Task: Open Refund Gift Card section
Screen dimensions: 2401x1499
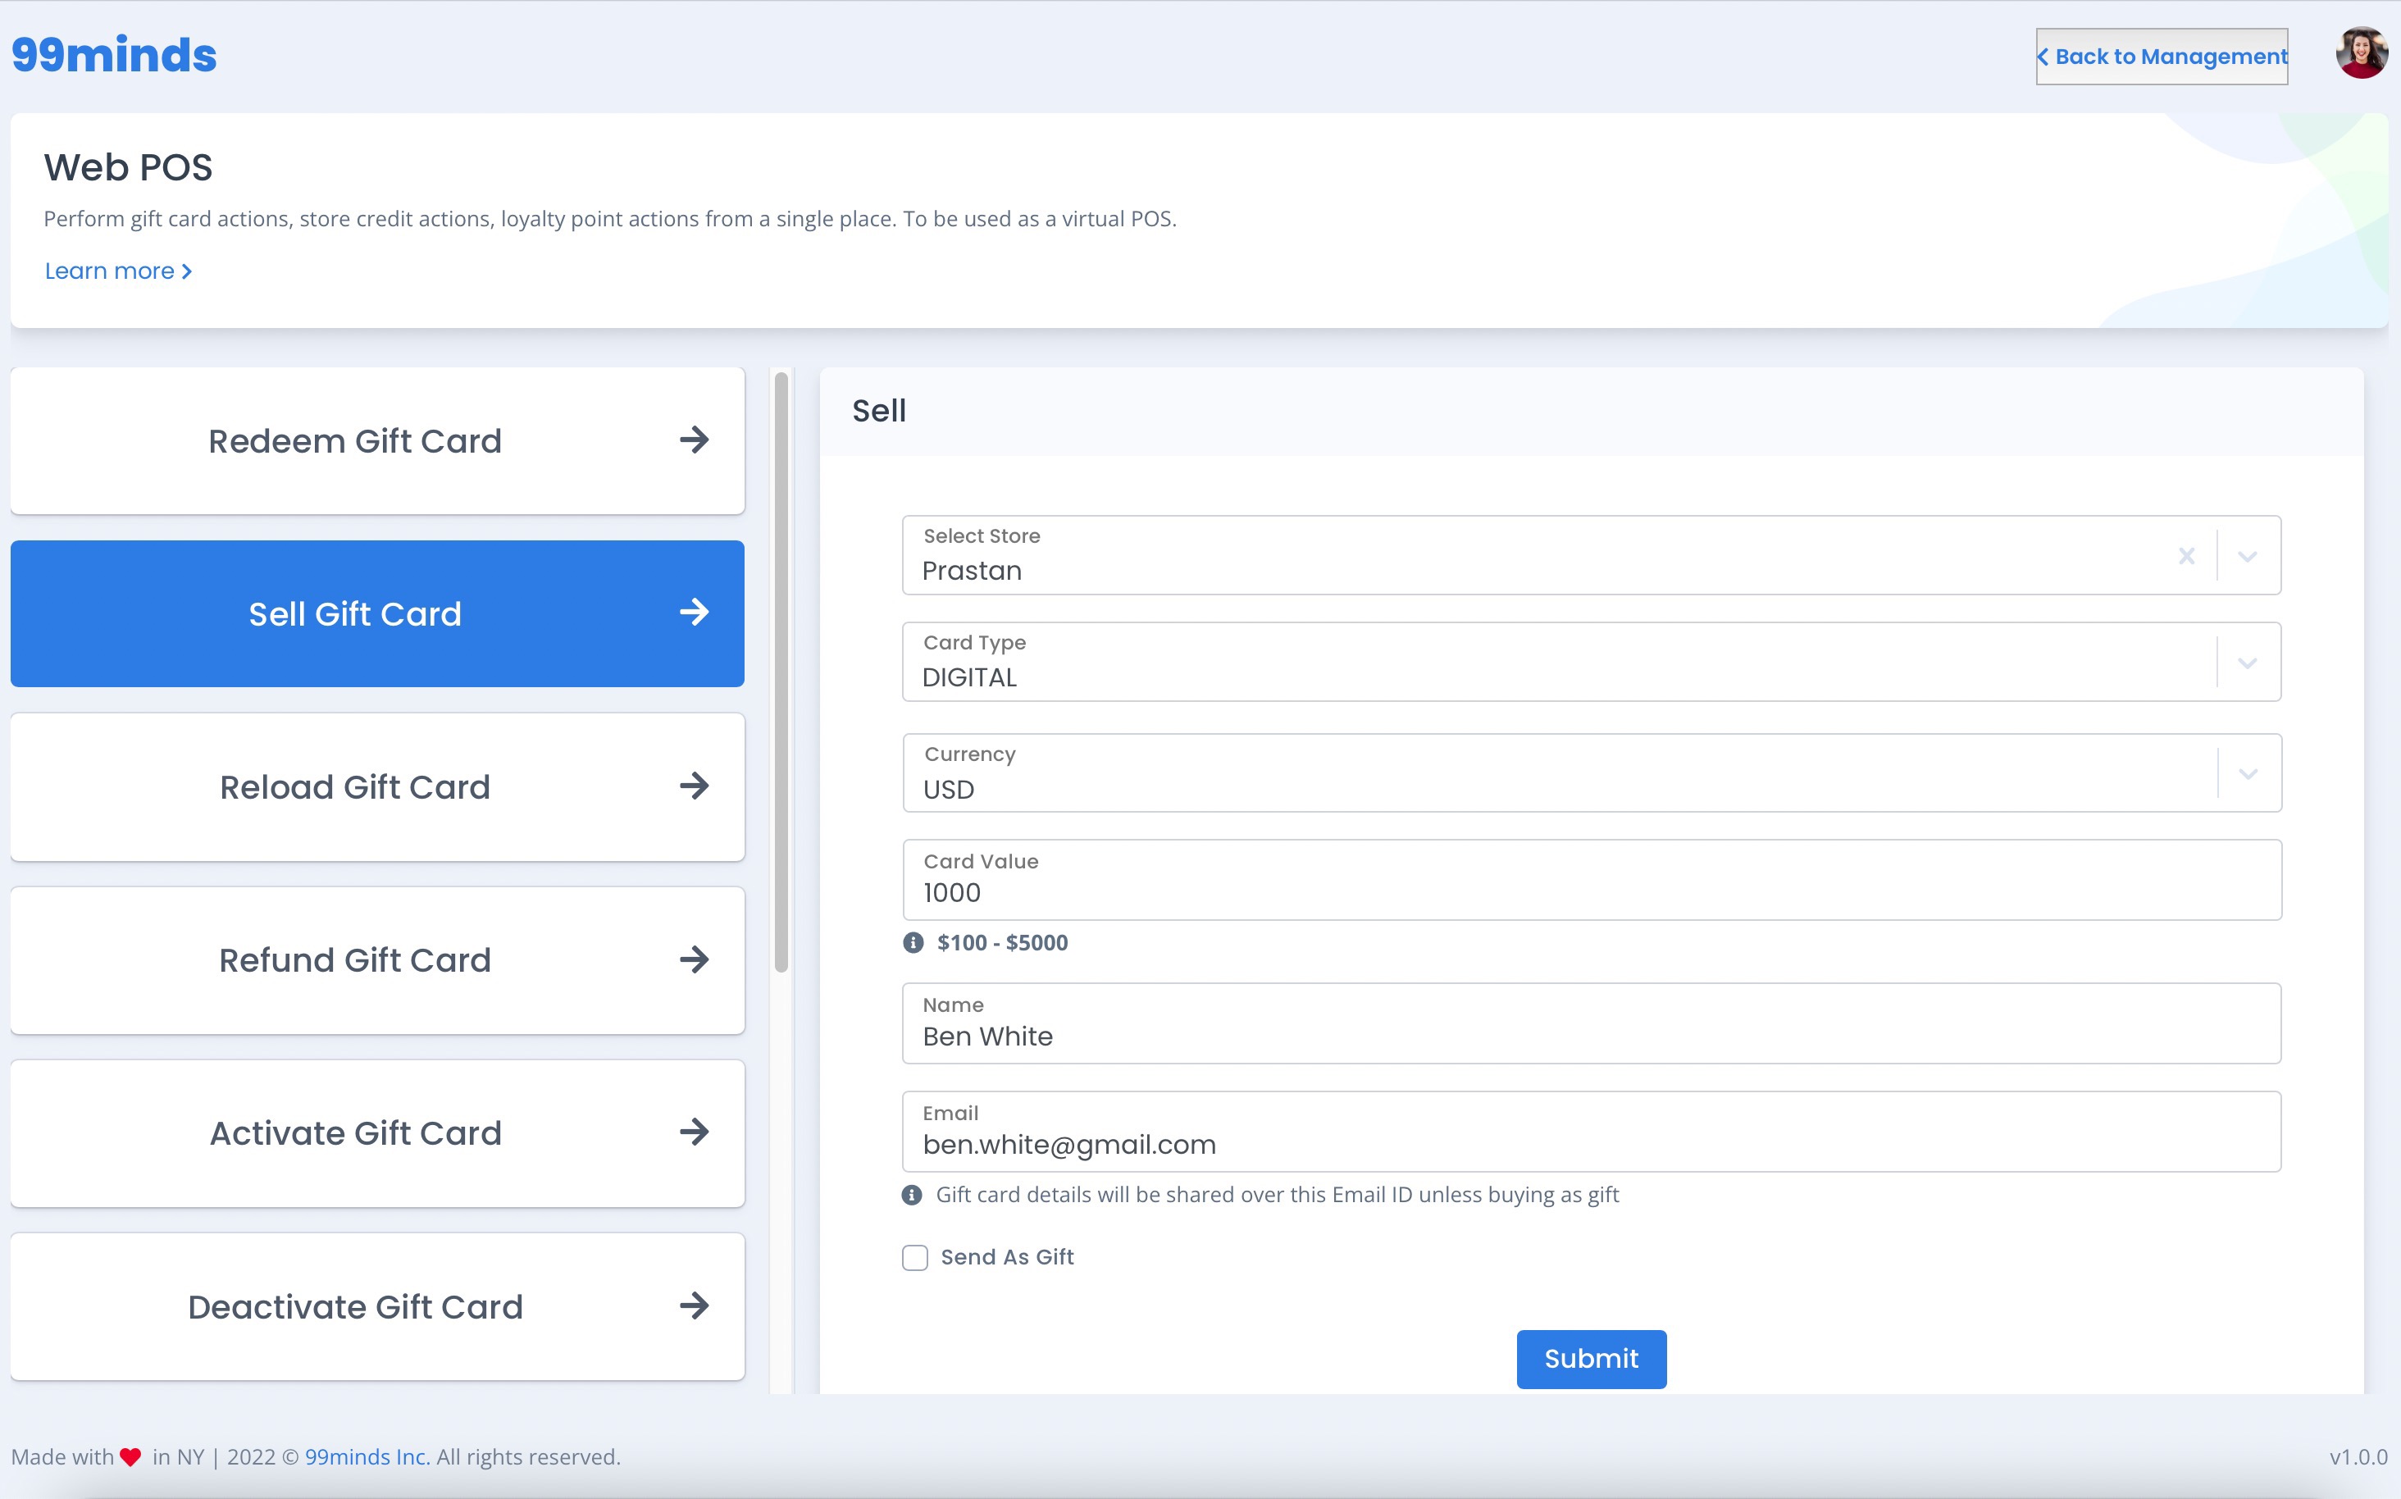Action: click(x=378, y=959)
